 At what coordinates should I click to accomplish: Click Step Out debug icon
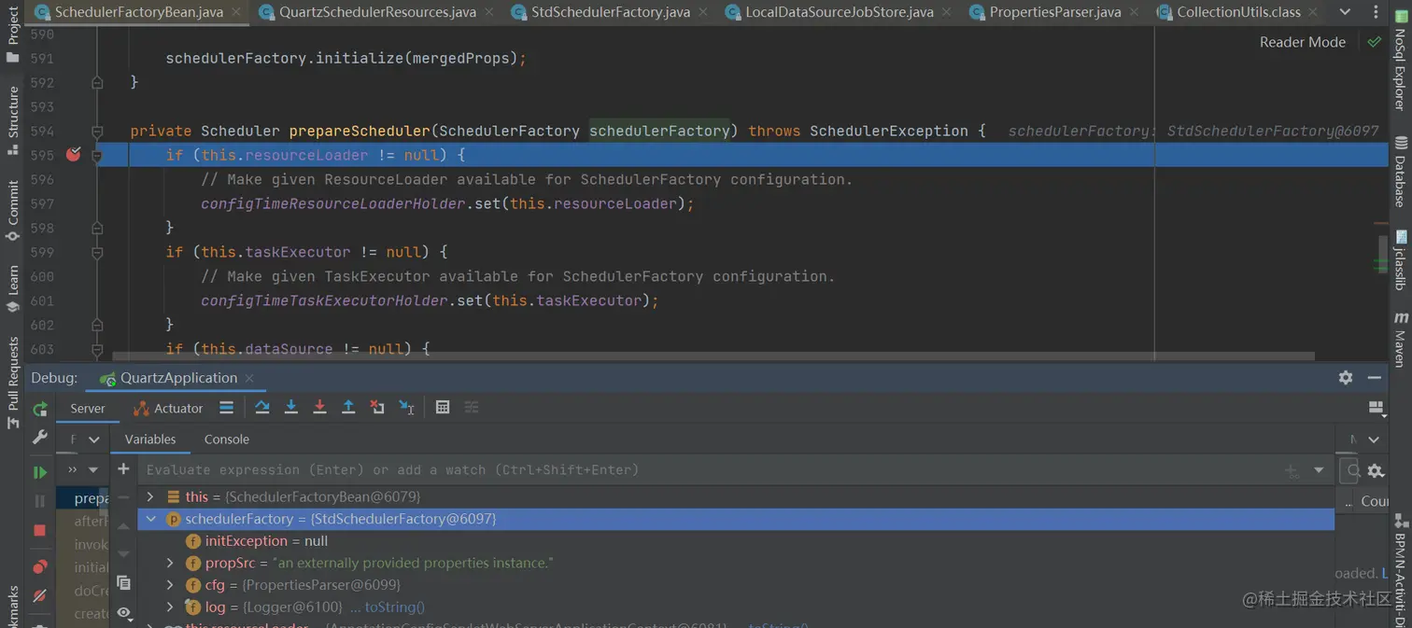click(348, 408)
